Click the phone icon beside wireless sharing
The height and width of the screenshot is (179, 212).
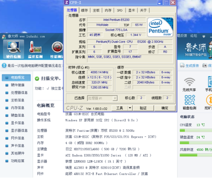coord(210,81)
